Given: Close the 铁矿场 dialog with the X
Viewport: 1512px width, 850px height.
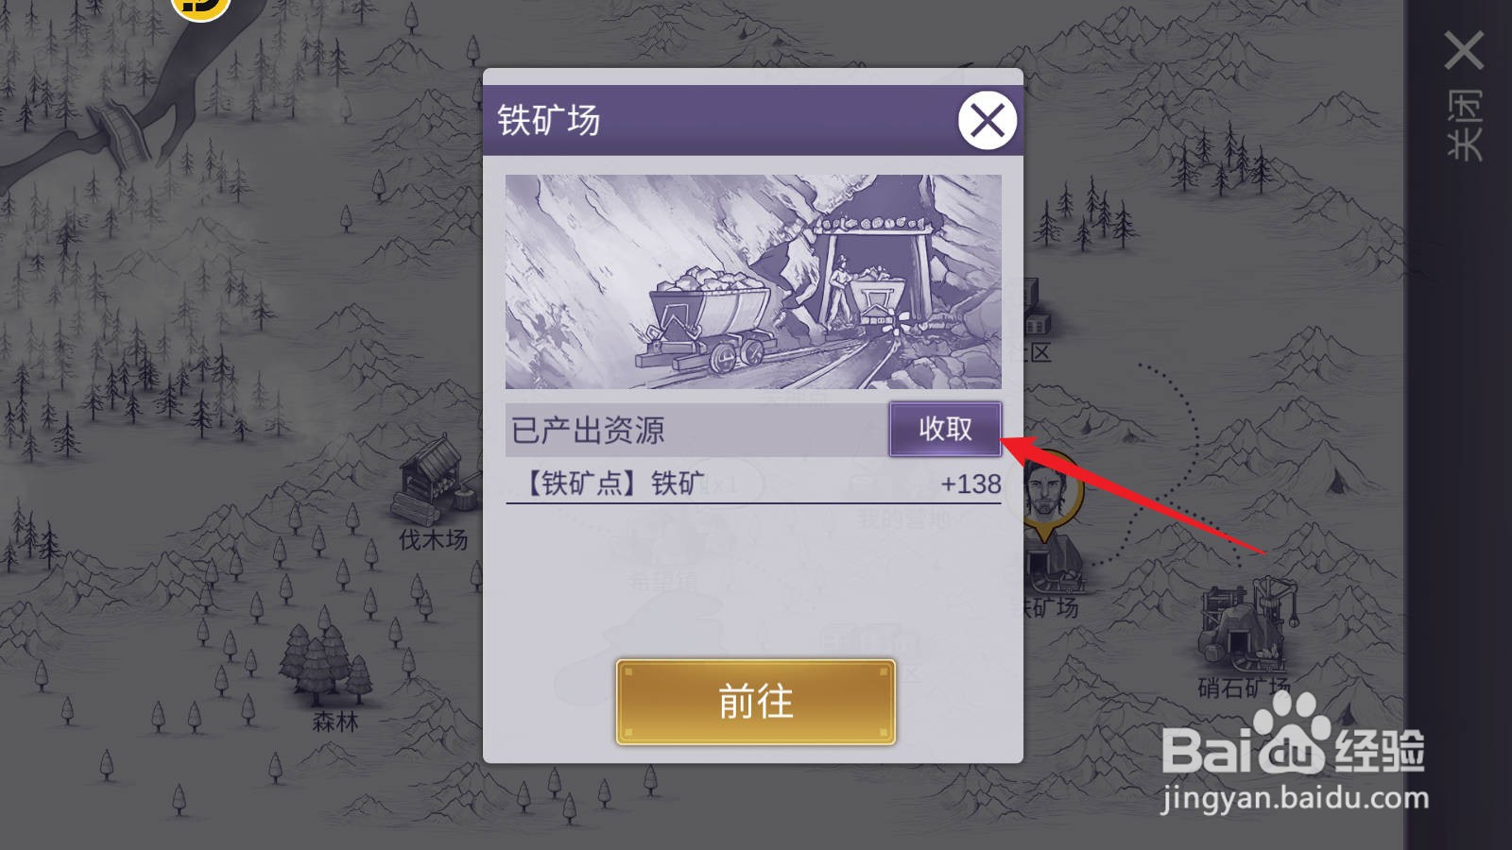Looking at the screenshot, I should coord(988,120).
